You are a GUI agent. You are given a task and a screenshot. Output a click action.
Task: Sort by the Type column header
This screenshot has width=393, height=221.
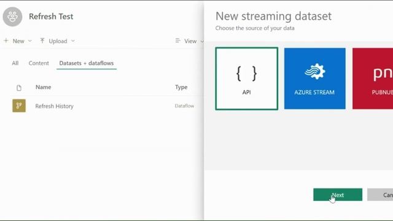point(181,87)
